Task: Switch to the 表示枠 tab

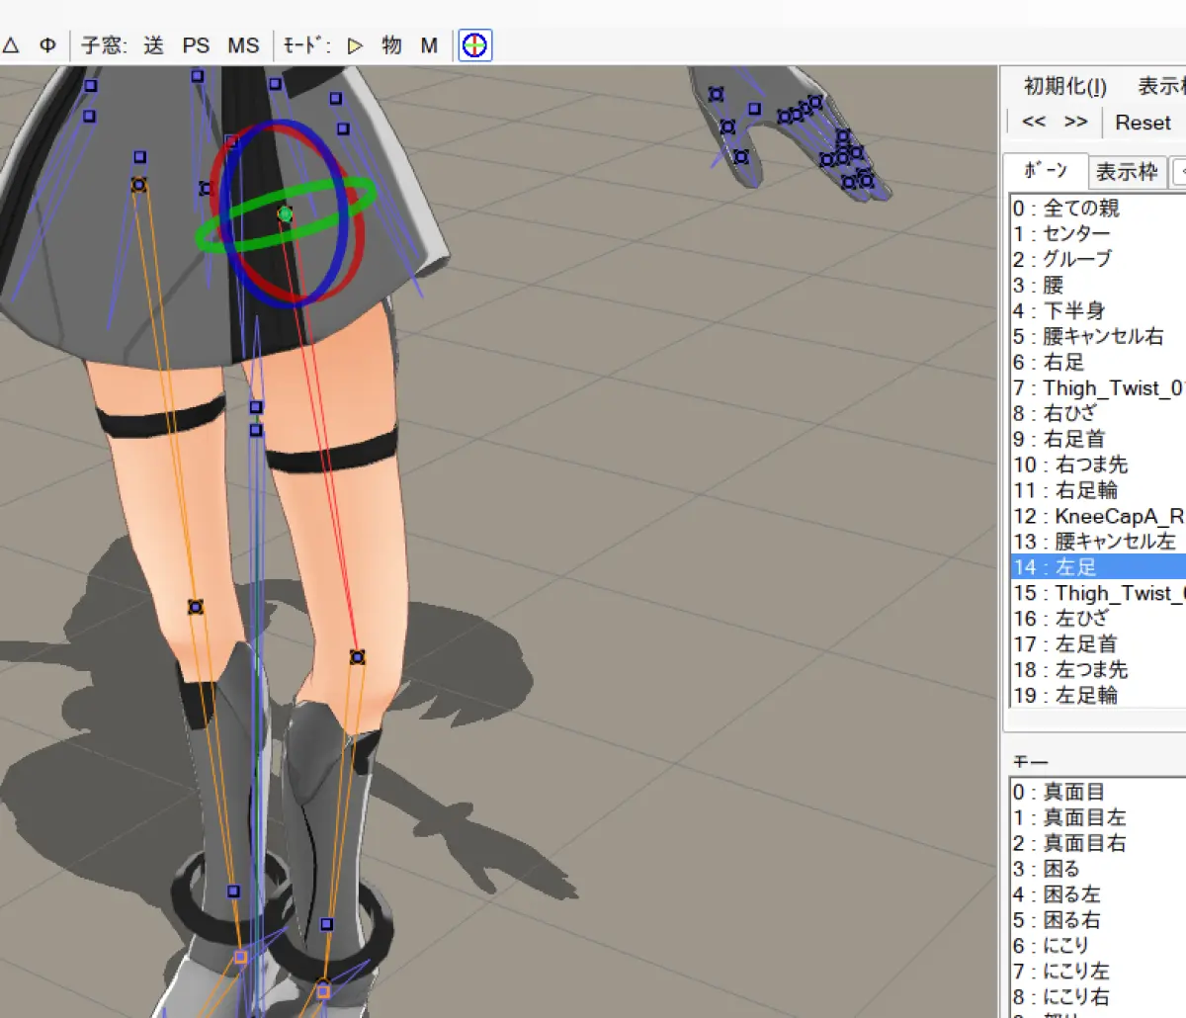Action: pyautogui.click(x=1127, y=172)
